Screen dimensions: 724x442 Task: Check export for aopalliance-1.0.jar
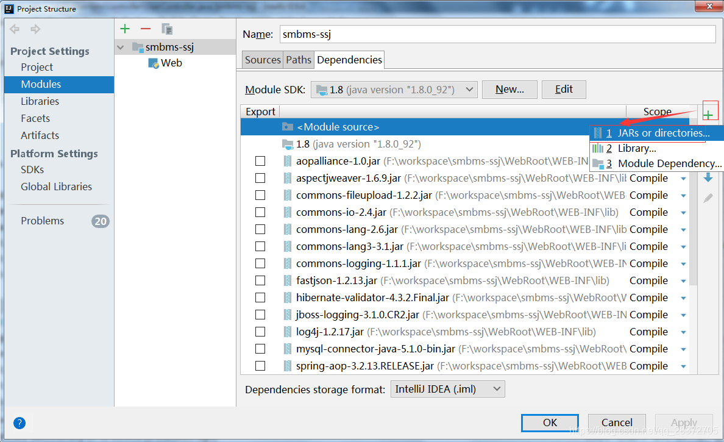260,161
